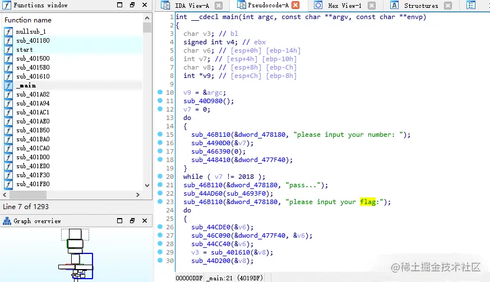Toggle breakpoint dot on line 15
This screenshot has height=282, width=490.
pyautogui.click(x=160, y=134)
